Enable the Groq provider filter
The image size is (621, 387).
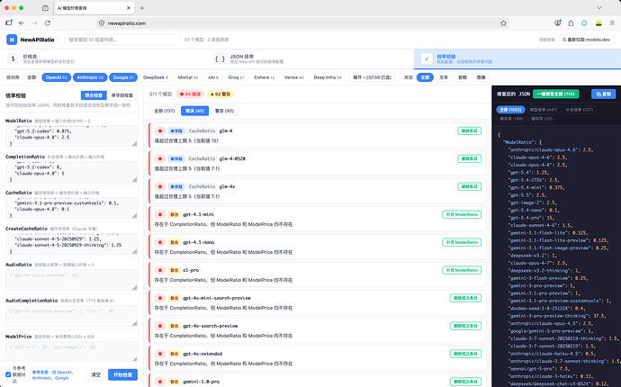[236, 77]
